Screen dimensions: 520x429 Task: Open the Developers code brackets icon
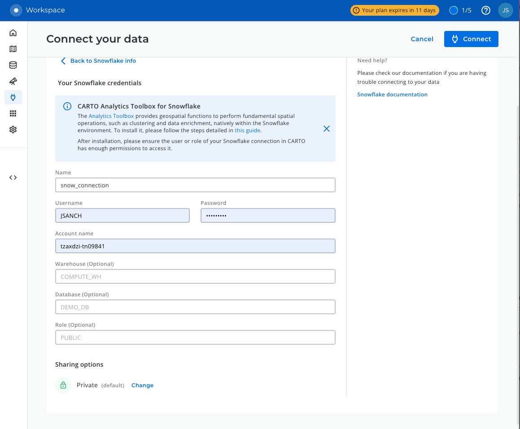click(13, 178)
